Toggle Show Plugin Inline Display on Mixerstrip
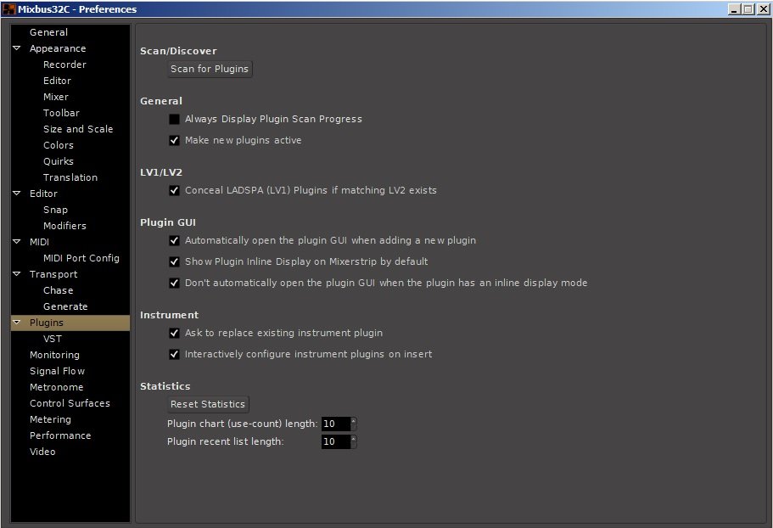This screenshot has width=773, height=528. (x=174, y=261)
